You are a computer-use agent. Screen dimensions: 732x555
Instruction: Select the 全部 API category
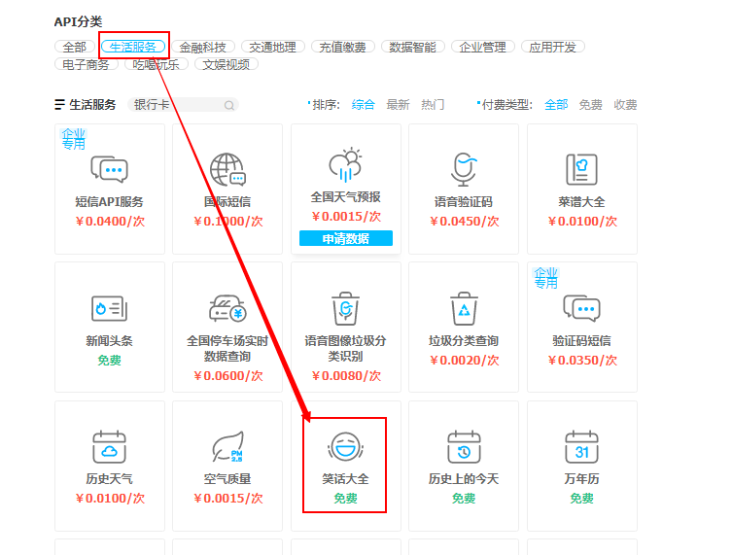click(75, 48)
